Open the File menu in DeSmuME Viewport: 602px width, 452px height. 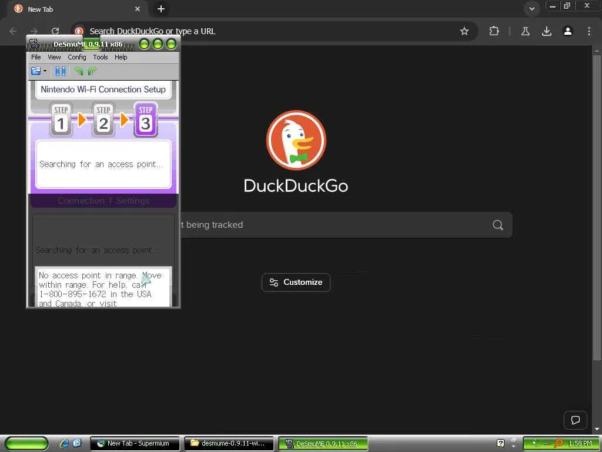click(36, 57)
